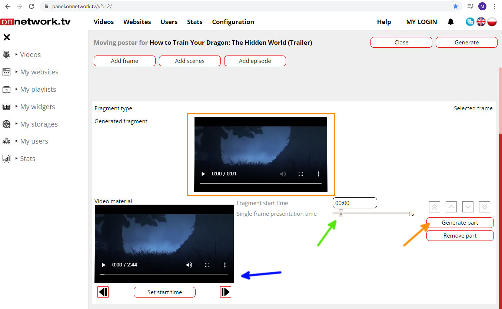Switch language to Polish flag
Image resolution: width=502 pixels, height=309 pixels.
click(492, 22)
